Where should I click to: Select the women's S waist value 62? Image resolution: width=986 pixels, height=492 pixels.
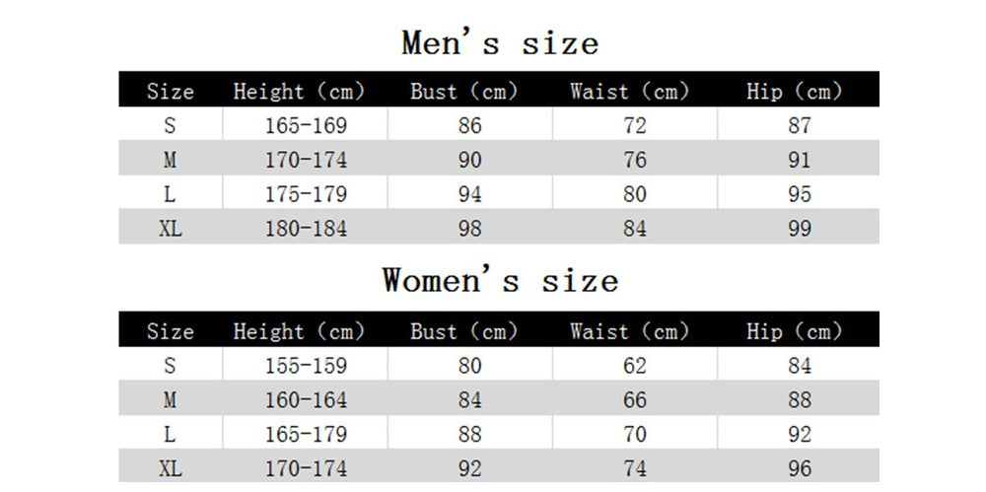635,366
